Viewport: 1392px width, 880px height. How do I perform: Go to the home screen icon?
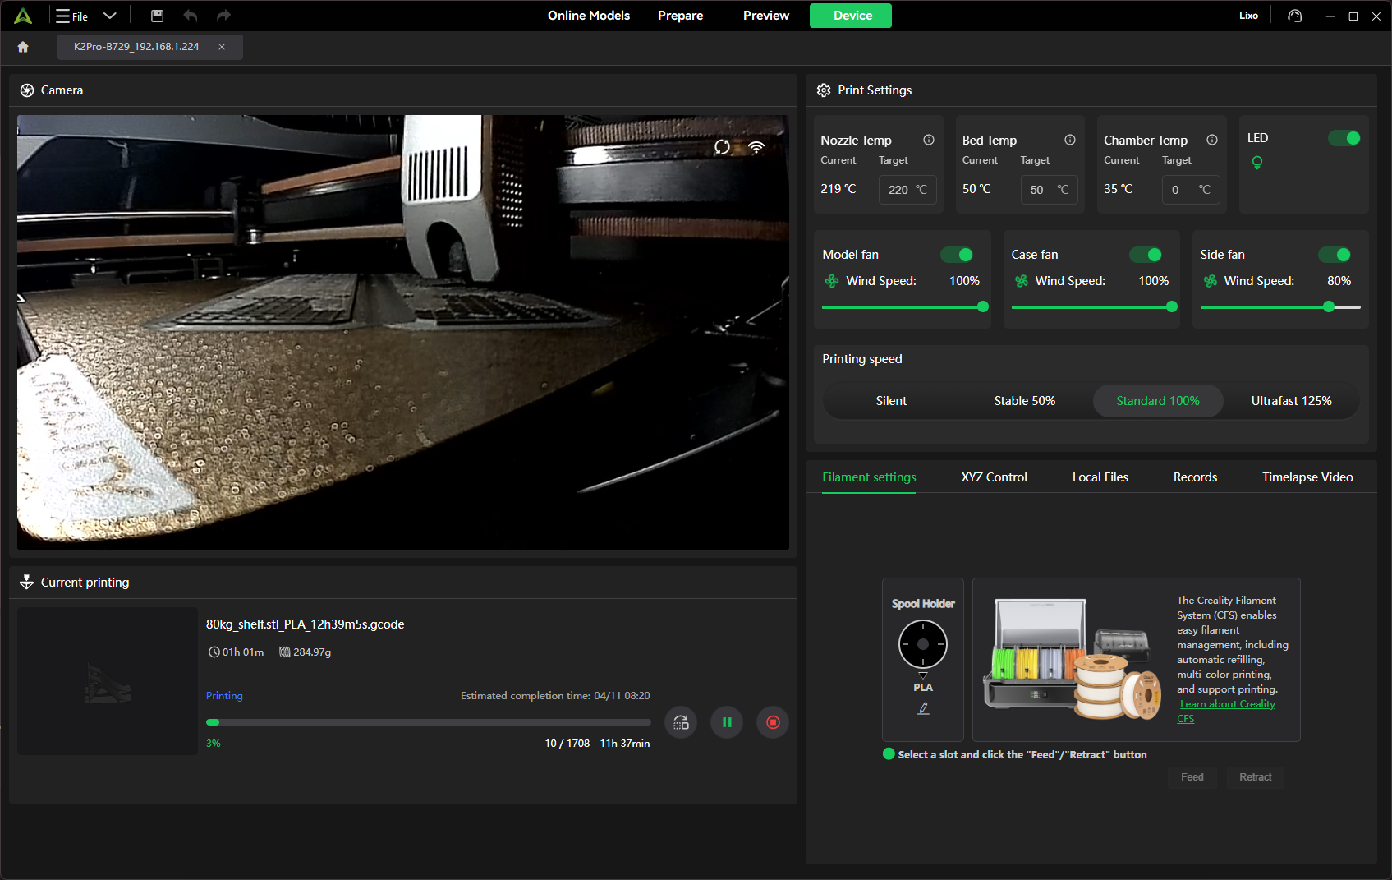tap(23, 47)
